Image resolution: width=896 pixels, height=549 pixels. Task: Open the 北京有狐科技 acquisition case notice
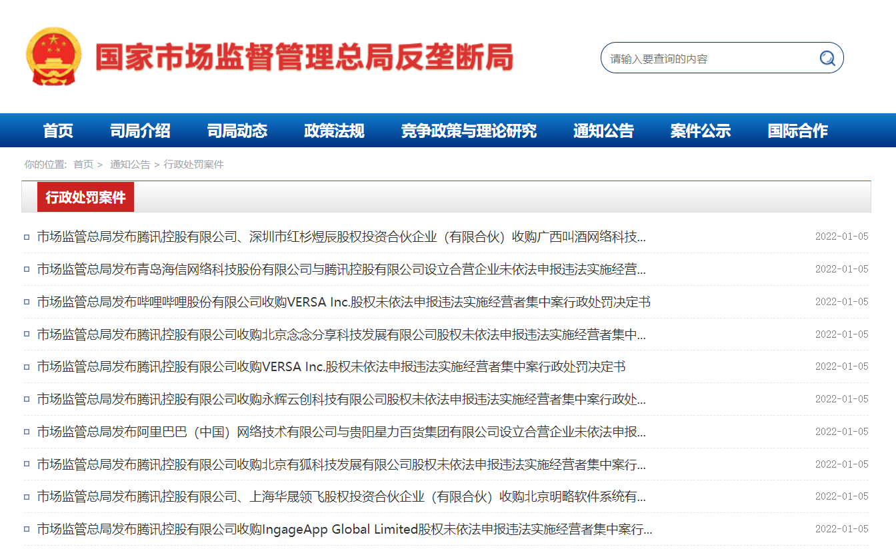pyautogui.click(x=341, y=464)
